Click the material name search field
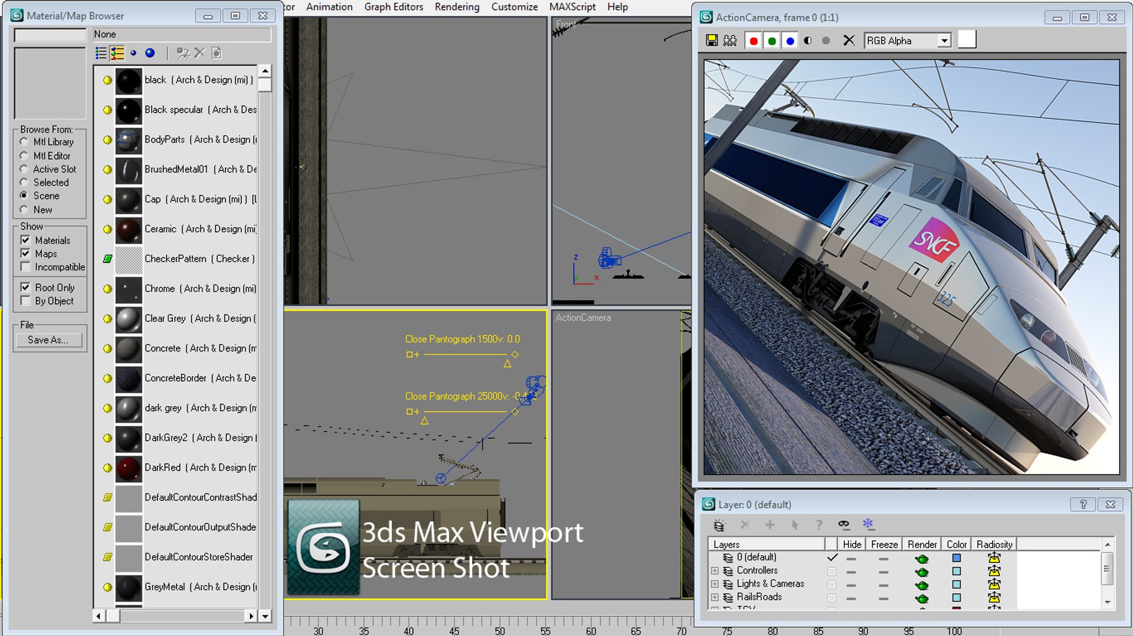 [x=50, y=35]
